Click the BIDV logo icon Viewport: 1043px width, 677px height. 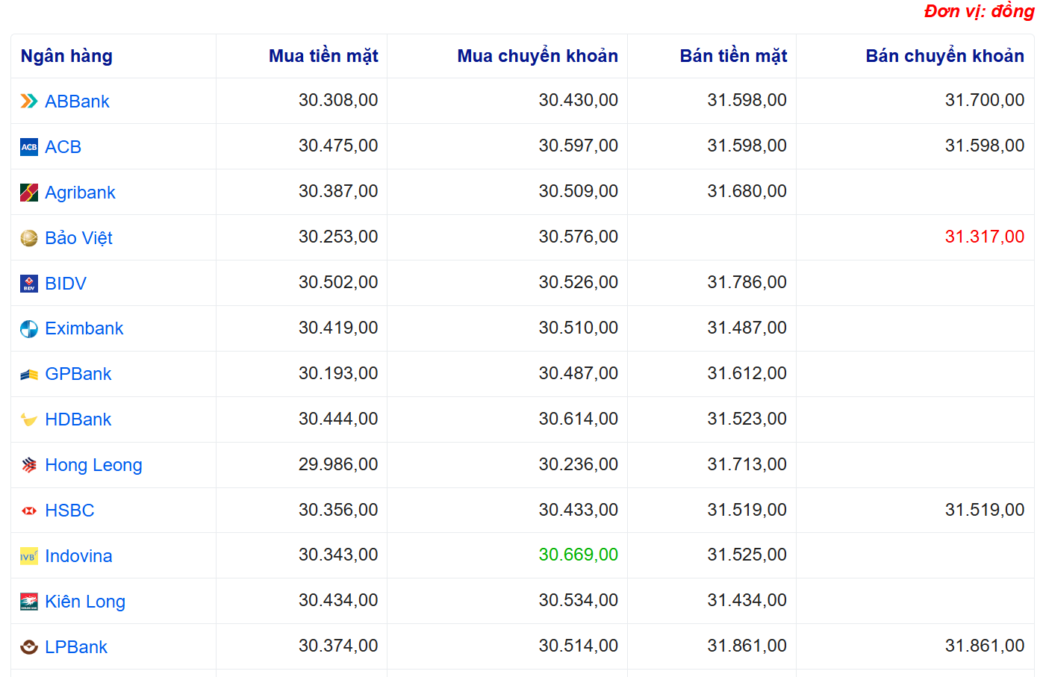(x=29, y=284)
